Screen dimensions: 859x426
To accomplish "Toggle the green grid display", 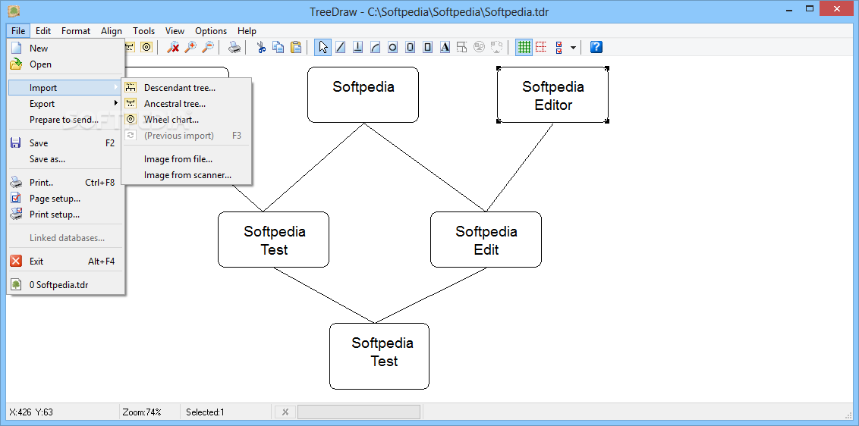I will pos(524,47).
